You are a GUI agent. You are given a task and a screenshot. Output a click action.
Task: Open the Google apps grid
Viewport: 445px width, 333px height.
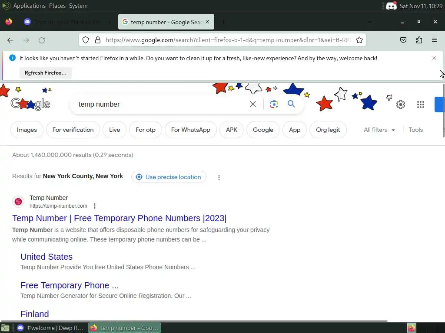pos(421,104)
